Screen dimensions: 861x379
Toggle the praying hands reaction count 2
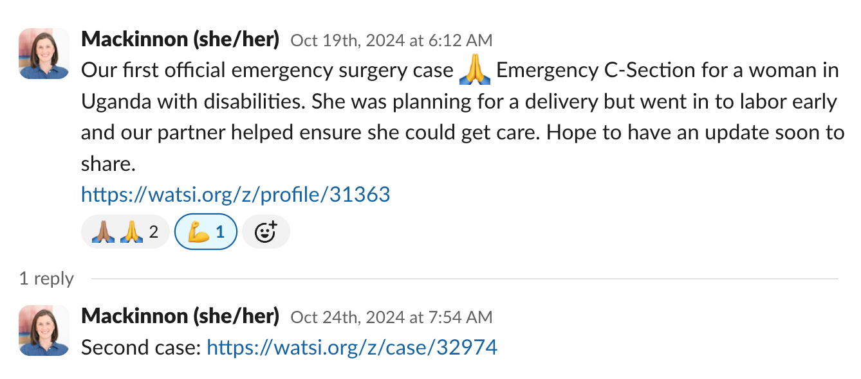coord(153,231)
